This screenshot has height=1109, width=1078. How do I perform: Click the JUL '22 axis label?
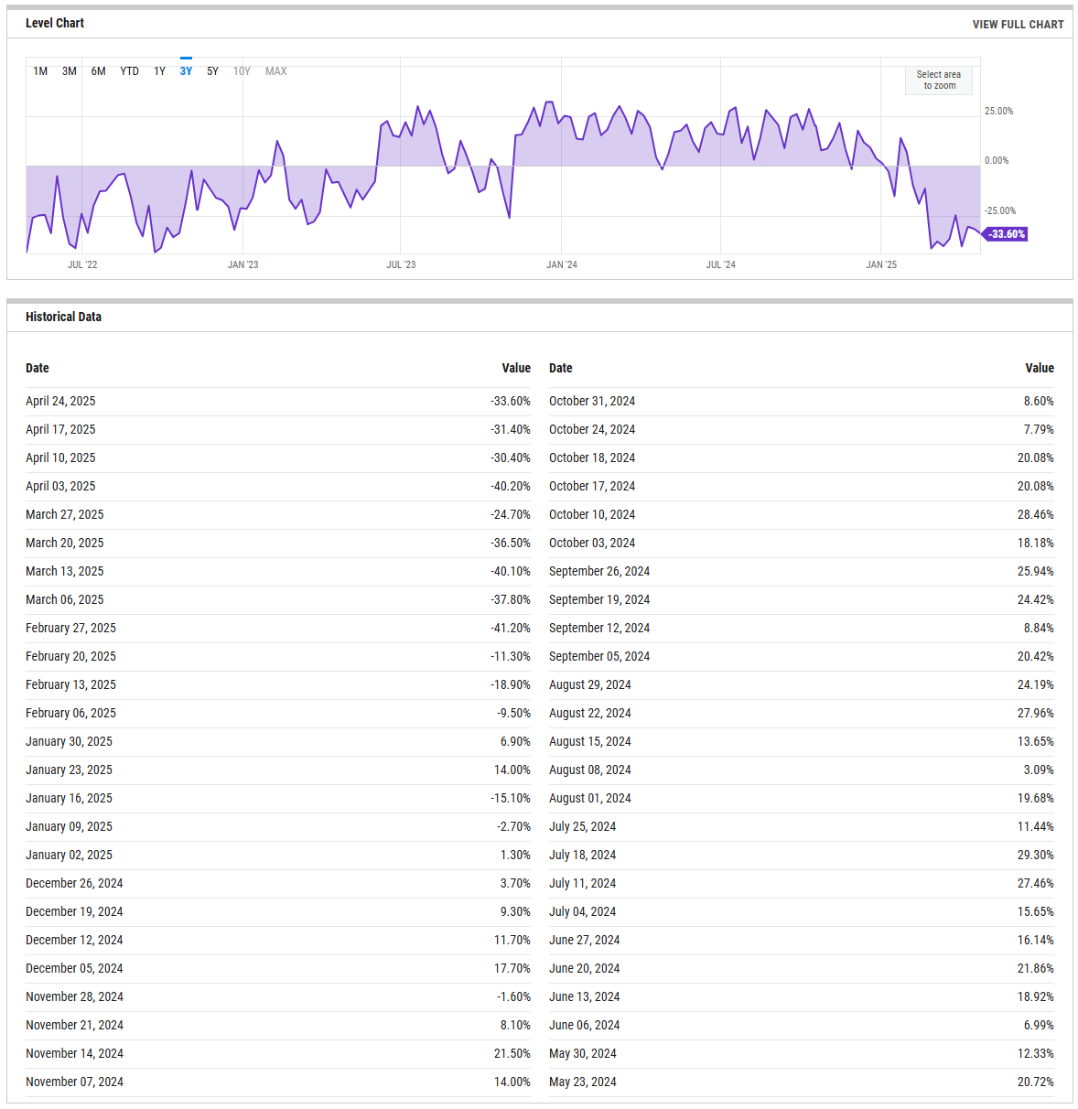click(x=82, y=264)
